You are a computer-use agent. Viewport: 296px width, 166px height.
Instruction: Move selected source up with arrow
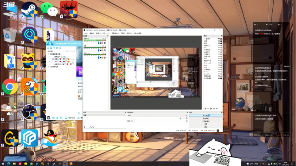pyautogui.click(x=214, y=108)
